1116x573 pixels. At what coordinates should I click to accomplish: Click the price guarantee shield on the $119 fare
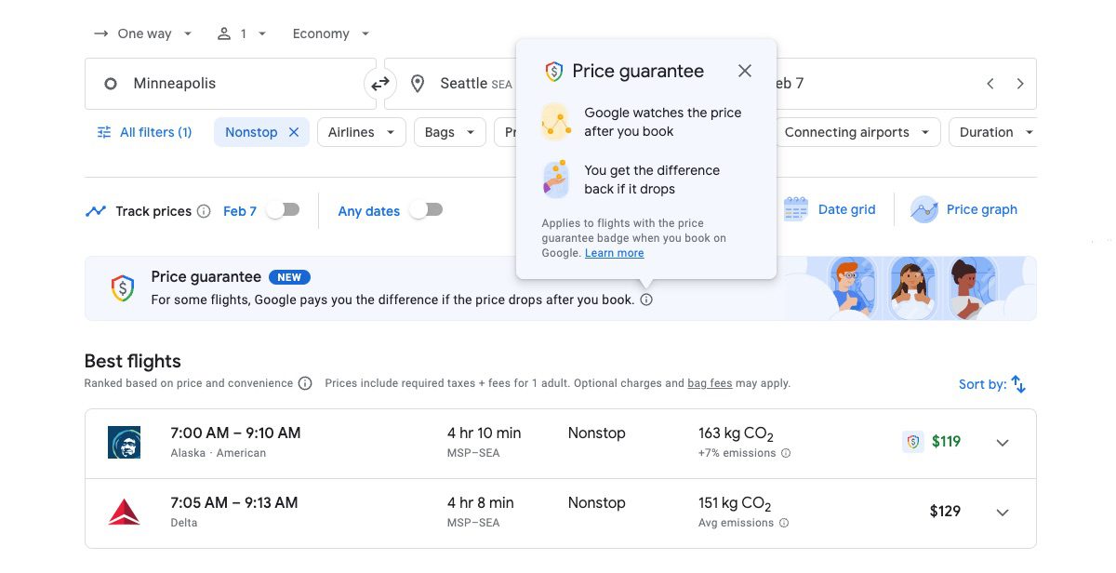point(912,442)
